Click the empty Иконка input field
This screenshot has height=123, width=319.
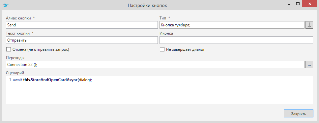(236, 40)
